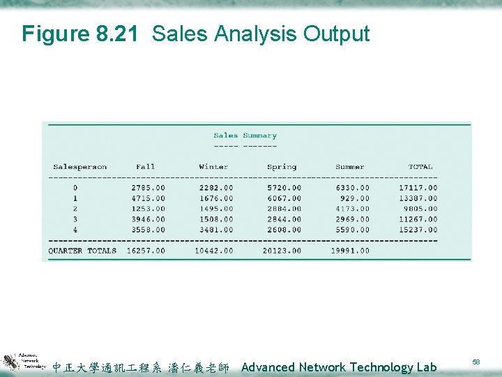Click the slide title 'Figure 8.21 Sales Analysis Output'

pos(196,34)
